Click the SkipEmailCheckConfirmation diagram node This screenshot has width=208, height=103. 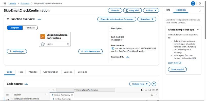click(55, 39)
